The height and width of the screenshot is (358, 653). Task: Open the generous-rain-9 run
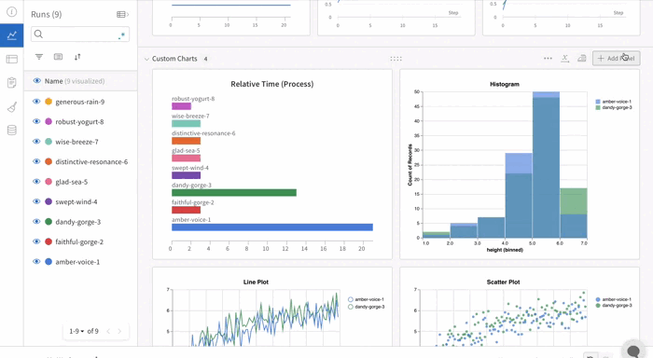coord(80,102)
